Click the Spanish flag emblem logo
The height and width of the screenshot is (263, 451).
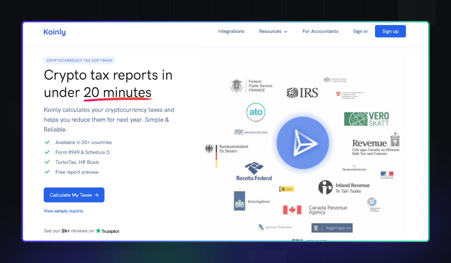pos(286,189)
